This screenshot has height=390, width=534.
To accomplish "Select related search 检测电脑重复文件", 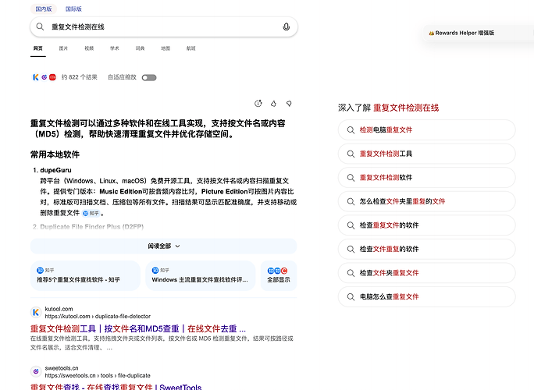I will pos(426,130).
